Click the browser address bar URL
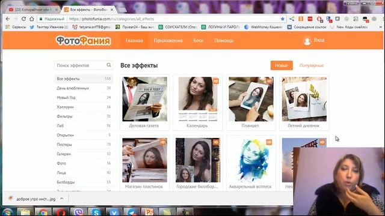Screen dimensions: 385x216 [111, 19]
